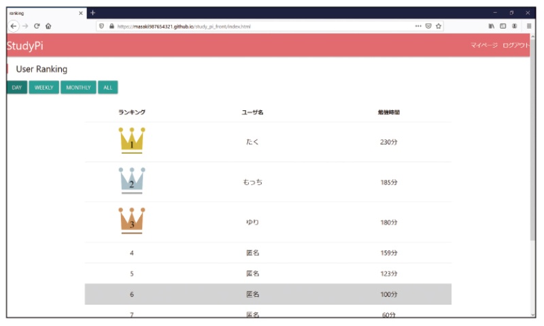544x326 pixels.
Task: Click the gold crown rank 1 icon
Action: click(x=131, y=140)
